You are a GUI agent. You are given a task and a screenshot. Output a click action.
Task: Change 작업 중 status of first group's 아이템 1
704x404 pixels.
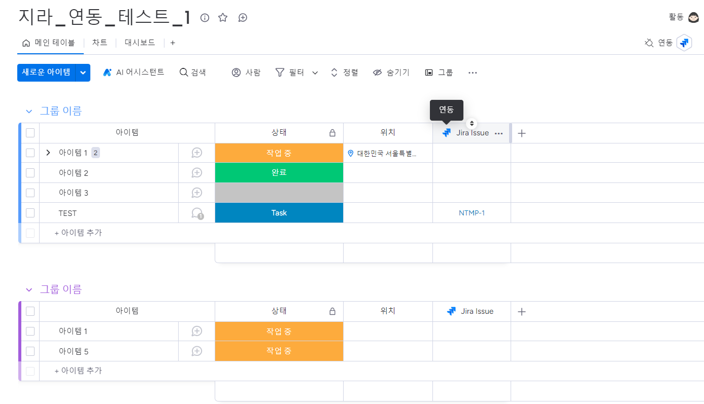point(279,153)
